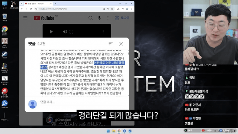Open the 휴지통 recycle bin
This screenshot has width=238, height=134.
pyautogui.click(x=5, y=17)
